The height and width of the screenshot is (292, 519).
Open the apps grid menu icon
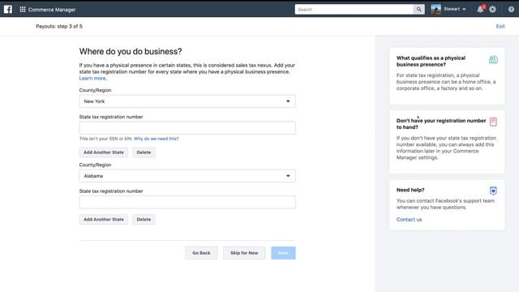click(23, 9)
